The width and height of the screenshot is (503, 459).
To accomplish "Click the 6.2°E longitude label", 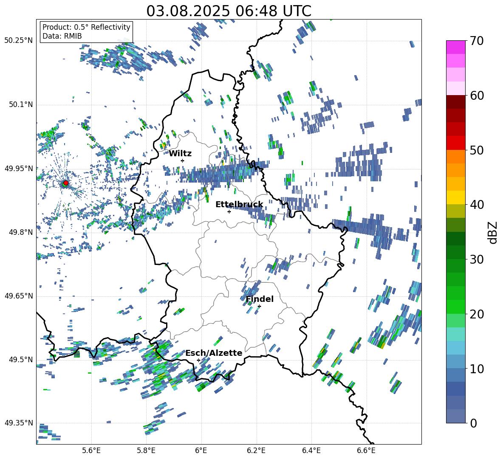I will click(256, 451).
